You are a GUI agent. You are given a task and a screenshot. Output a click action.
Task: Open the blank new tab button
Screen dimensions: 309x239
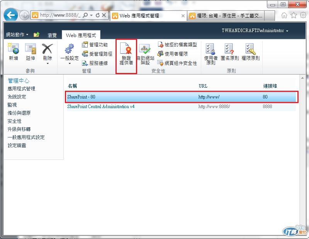tap(270, 15)
